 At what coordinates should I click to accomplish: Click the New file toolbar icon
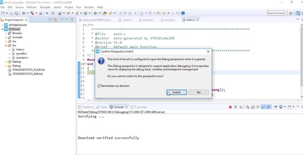click(x=3, y=13)
